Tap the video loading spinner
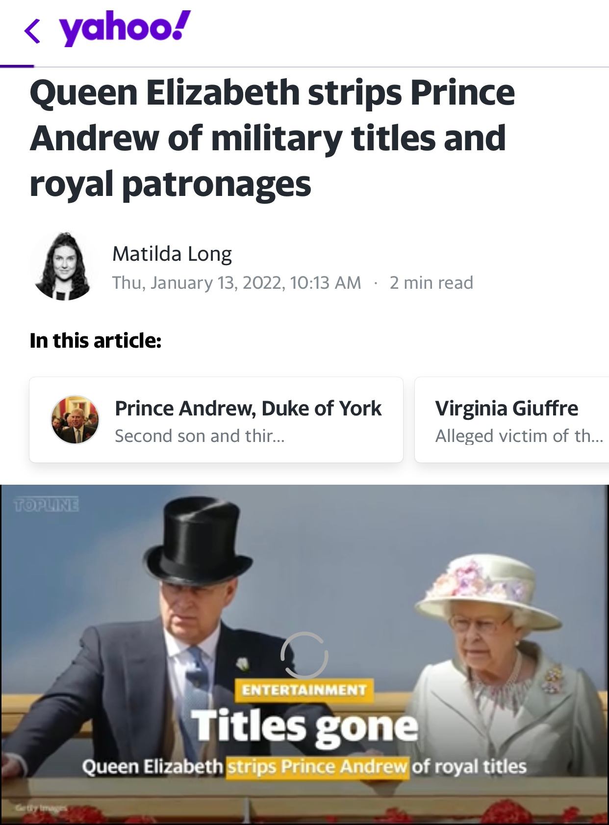609x825 pixels. click(304, 655)
